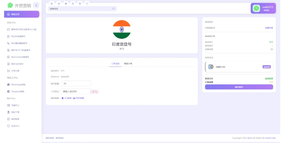Image resolution: width=281 pixels, height=143 pixels.
Task: Select the 订单选购 order tab
Action: 115,63
